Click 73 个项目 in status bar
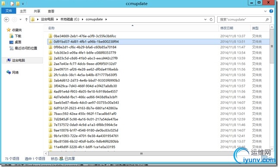Image resolution: width=278 pixels, height=167 pixels. click(x=12, y=159)
